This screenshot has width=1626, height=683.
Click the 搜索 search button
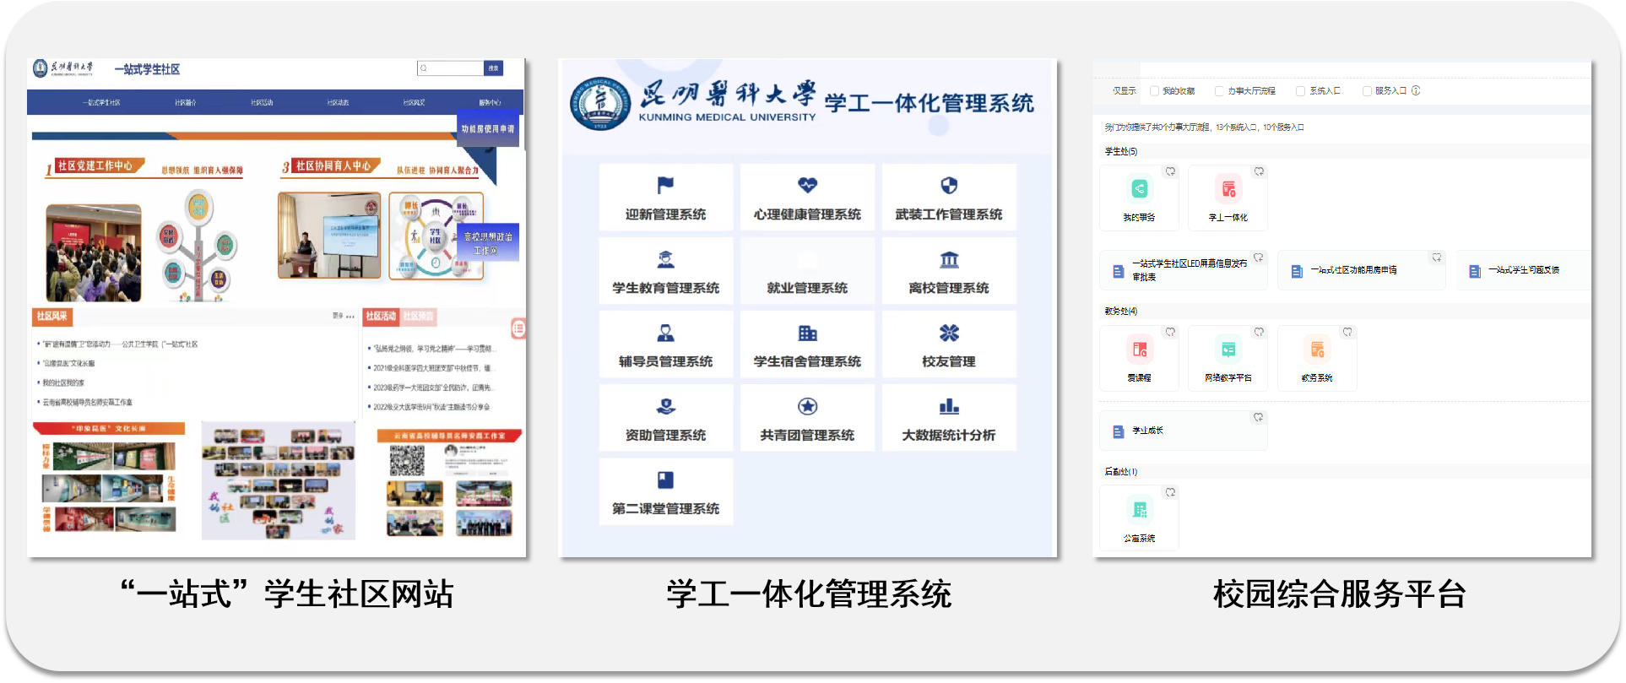pos(493,68)
